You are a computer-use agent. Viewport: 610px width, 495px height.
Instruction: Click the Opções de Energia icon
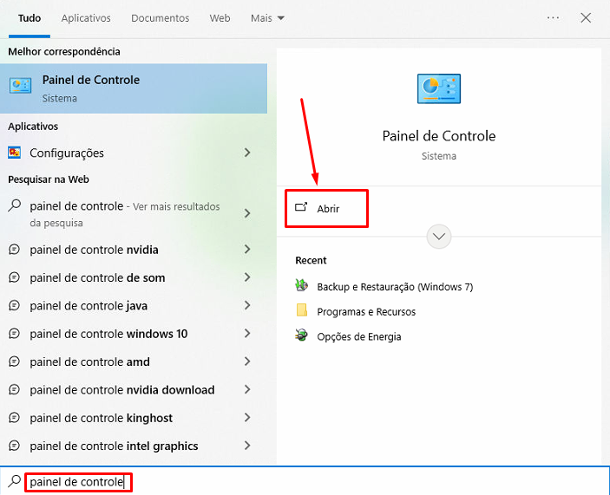[x=301, y=335]
